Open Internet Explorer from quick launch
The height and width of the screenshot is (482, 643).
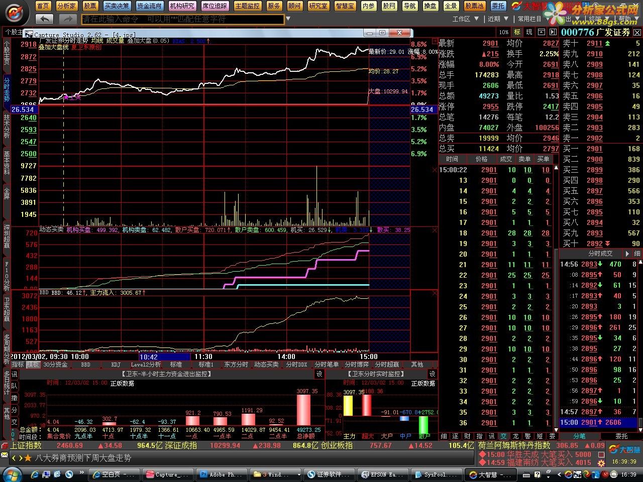click(35, 474)
